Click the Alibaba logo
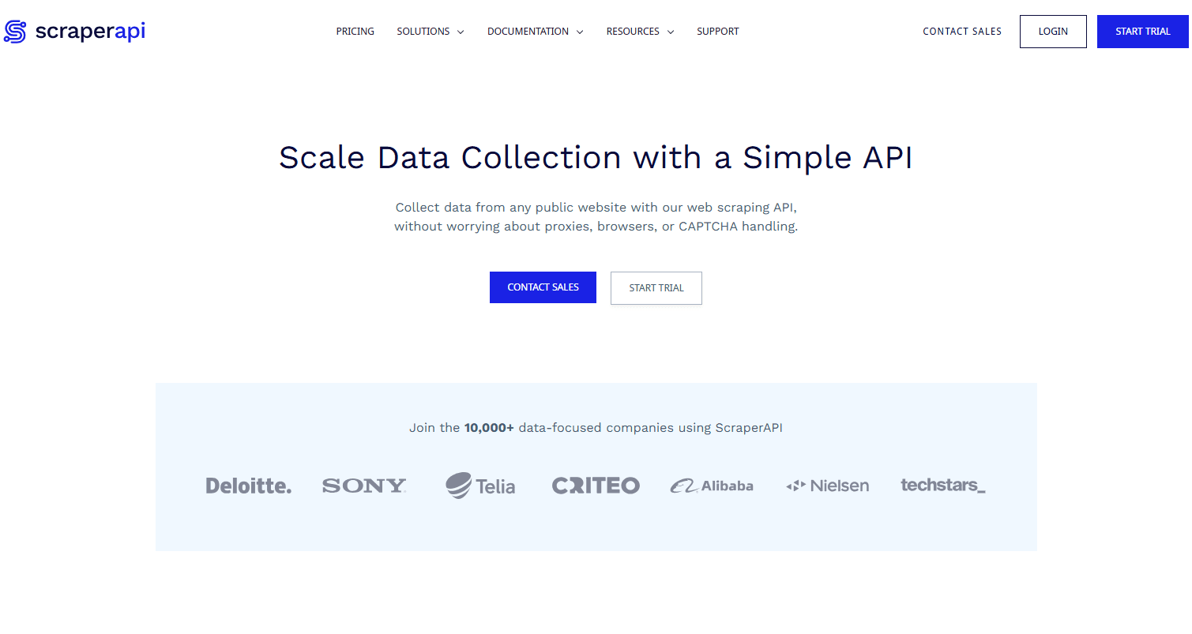Image resolution: width=1192 pixels, height=634 pixels. (x=712, y=486)
